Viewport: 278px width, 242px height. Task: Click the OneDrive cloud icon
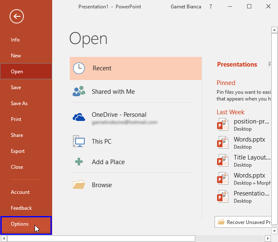(x=79, y=118)
